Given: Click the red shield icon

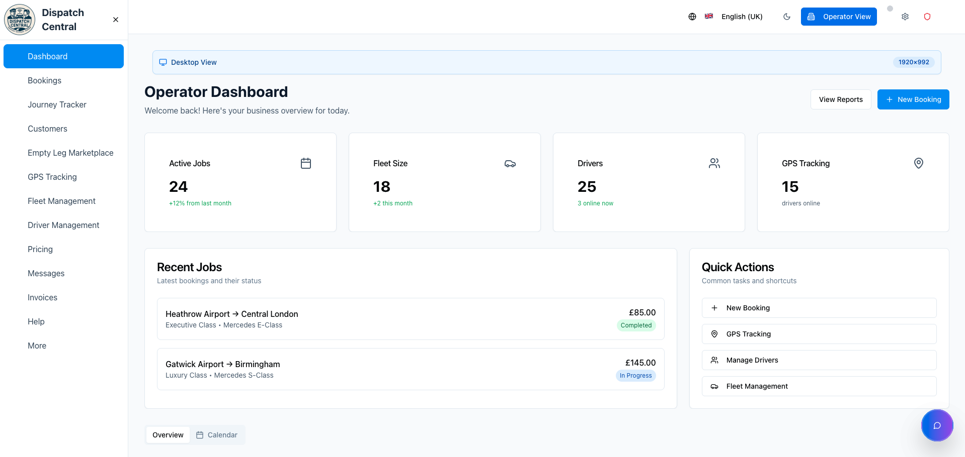Looking at the screenshot, I should (927, 17).
